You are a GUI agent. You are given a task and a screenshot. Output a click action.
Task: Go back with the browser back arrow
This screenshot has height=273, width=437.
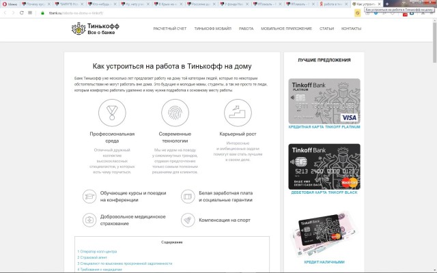5,13
